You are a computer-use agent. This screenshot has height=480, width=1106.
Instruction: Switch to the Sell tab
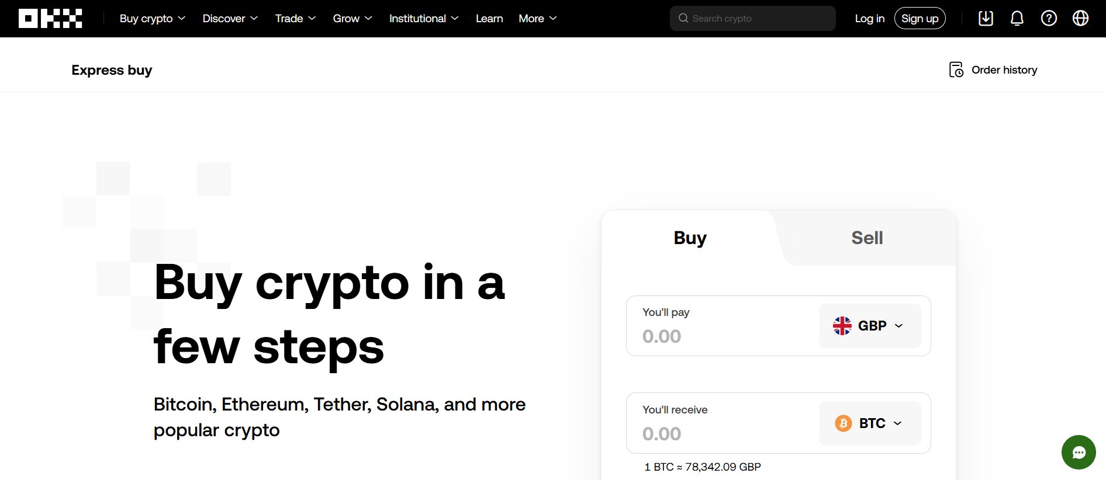pos(867,238)
